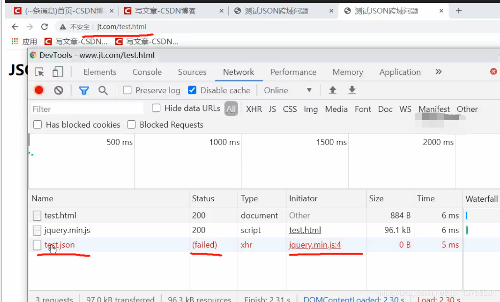
Task: Switch to the Performance tab
Action: tap(293, 72)
